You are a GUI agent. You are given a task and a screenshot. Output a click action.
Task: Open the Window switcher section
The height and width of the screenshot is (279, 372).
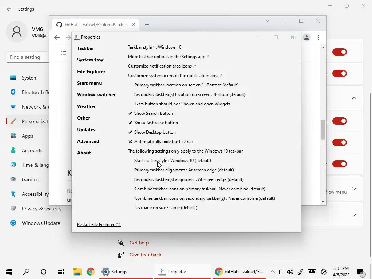click(x=96, y=95)
